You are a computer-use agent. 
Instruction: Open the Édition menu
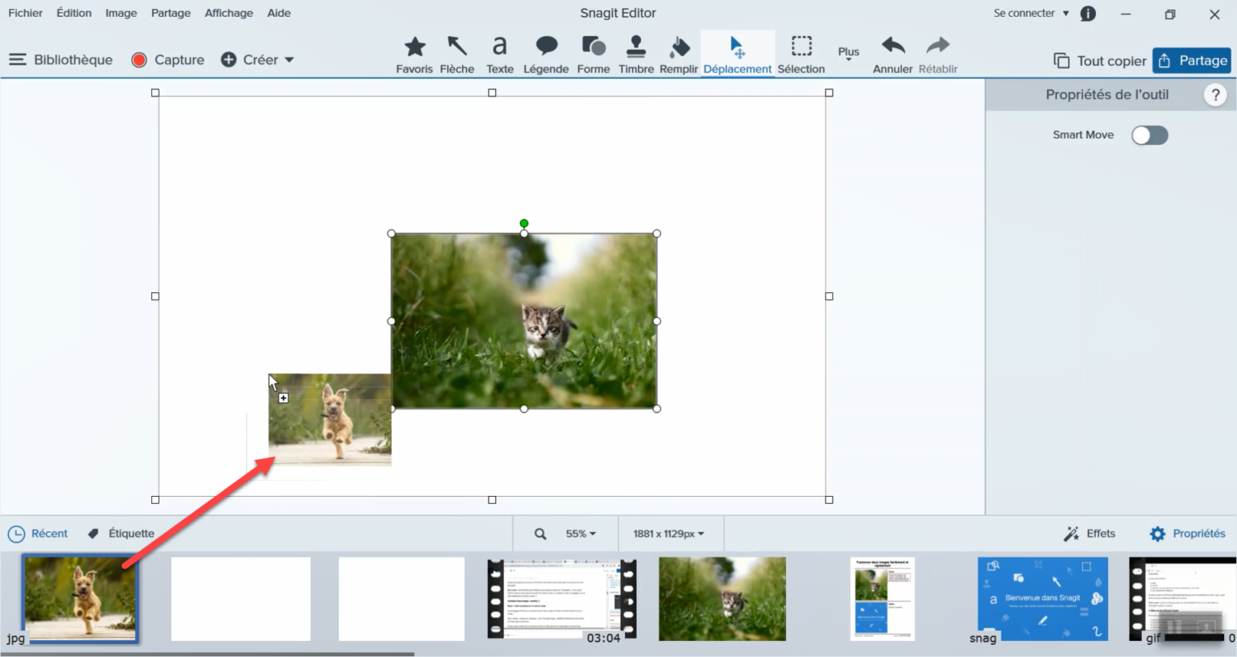(x=74, y=13)
